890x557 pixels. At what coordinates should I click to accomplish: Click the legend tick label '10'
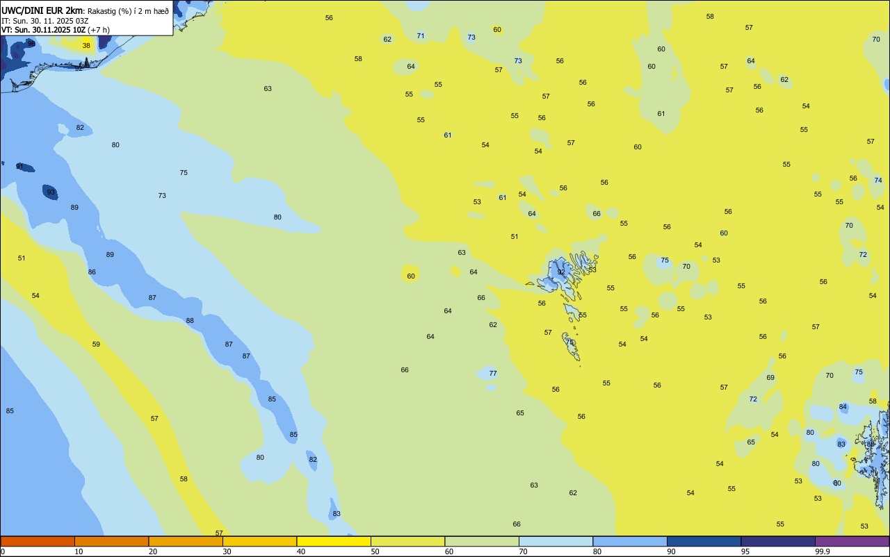[79, 551]
